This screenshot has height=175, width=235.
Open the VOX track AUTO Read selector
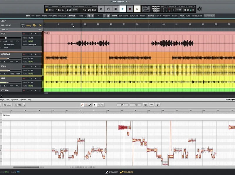pyautogui.click(x=31, y=41)
